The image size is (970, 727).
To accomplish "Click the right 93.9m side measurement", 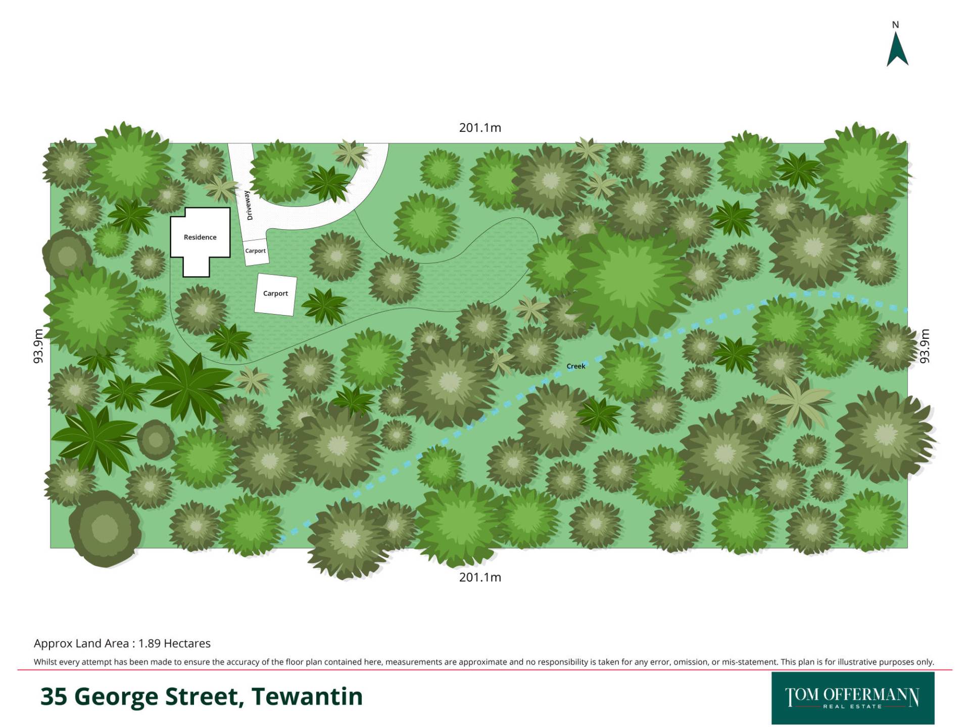I will pyautogui.click(x=925, y=346).
